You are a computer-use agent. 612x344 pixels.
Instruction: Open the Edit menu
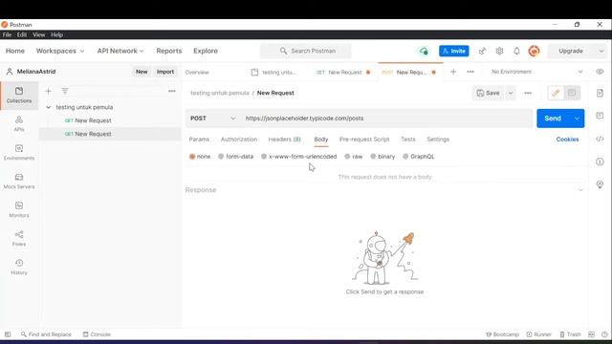click(x=22, y=34)
